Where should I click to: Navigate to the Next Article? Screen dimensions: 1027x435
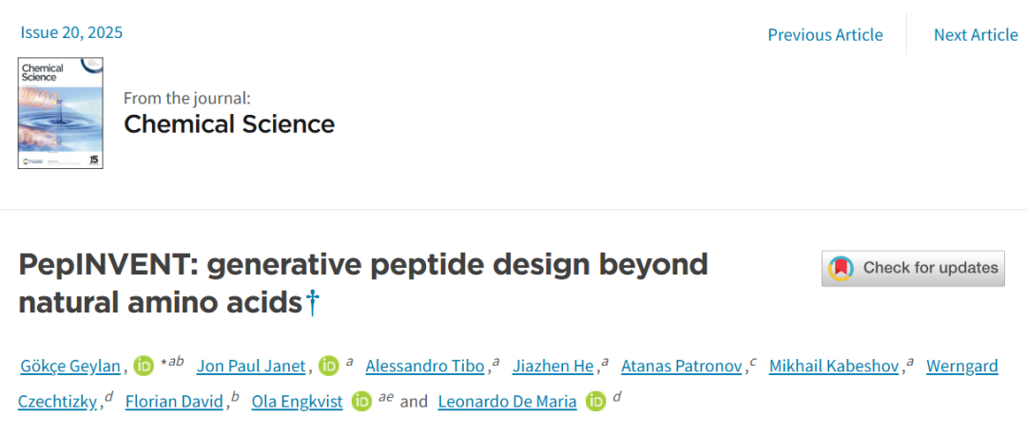(975, 35)
